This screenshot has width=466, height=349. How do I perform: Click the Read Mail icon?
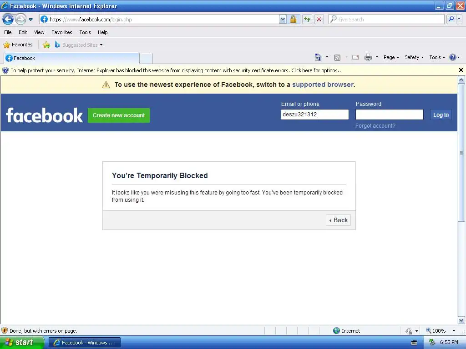[355, 57]
